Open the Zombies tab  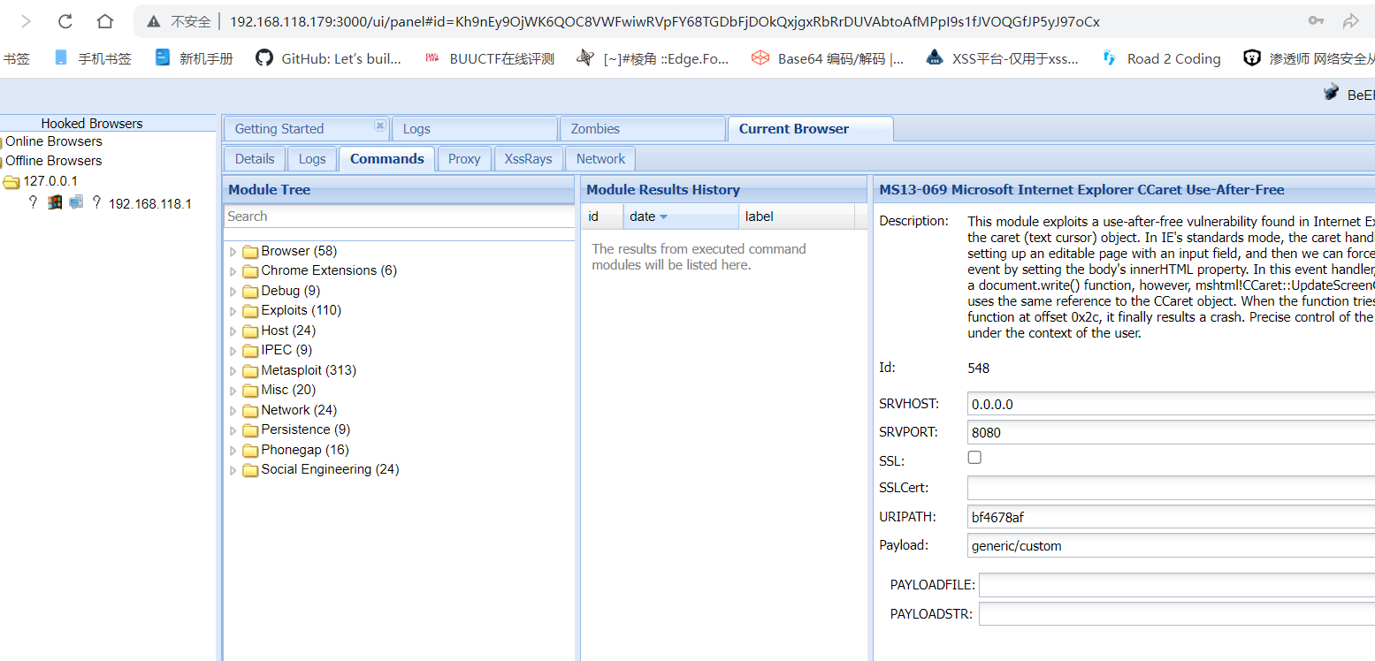pos(643,129)
